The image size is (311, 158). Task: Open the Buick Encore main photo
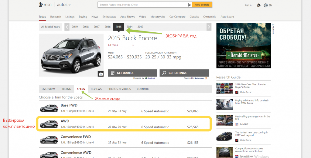coord(71,55)
